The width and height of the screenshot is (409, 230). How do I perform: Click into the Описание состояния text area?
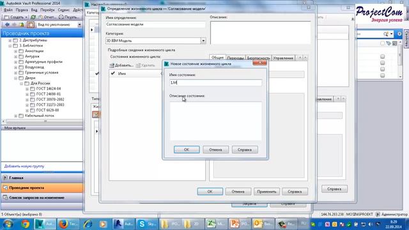click(x=215, y=121)
